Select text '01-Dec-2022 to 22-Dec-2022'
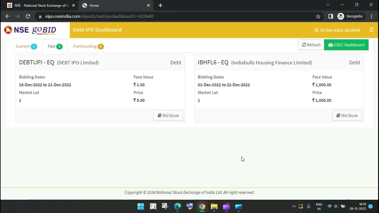 coord(224,85)
